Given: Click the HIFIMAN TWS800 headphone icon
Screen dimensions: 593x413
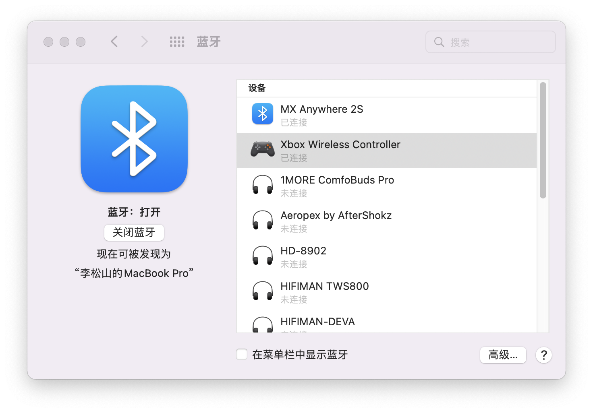Looking at the screenshot, I should point(263,291).
